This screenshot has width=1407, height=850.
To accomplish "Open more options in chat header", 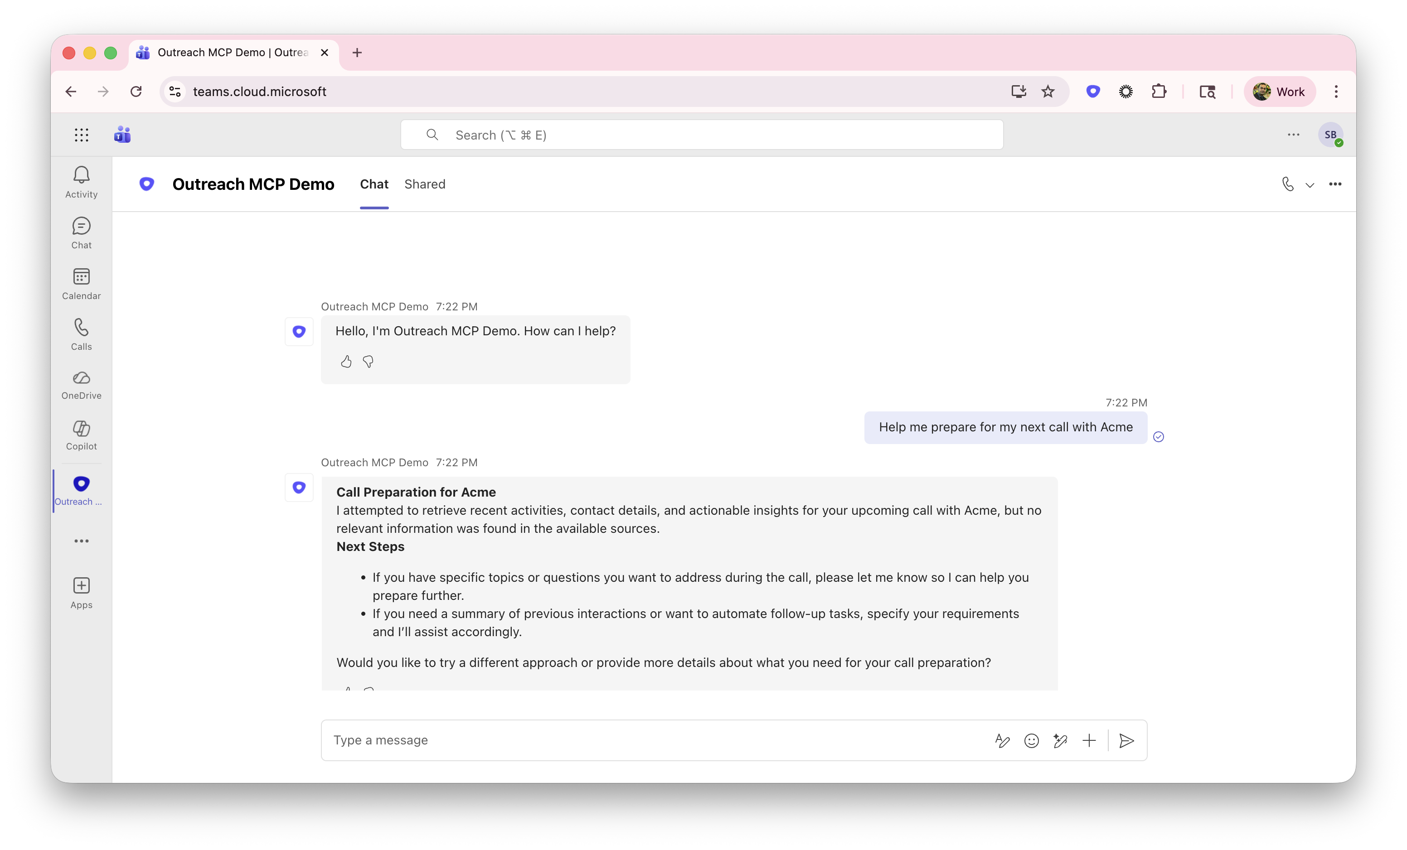I will (1335, 184).
